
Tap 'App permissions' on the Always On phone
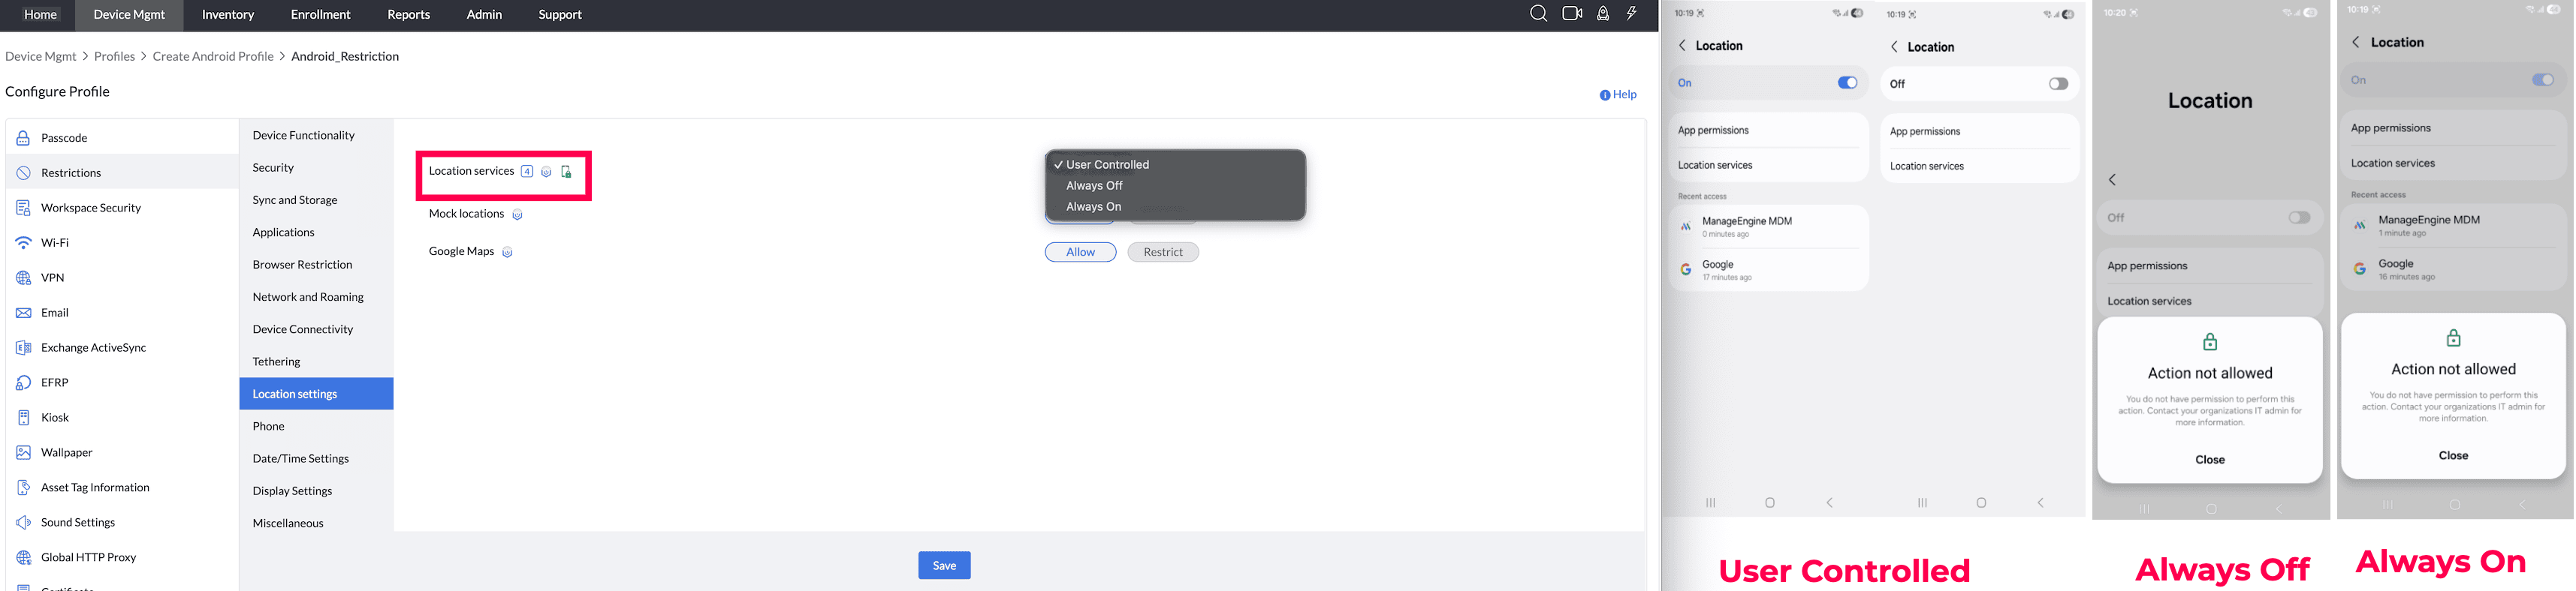(x=2453, y=127)
